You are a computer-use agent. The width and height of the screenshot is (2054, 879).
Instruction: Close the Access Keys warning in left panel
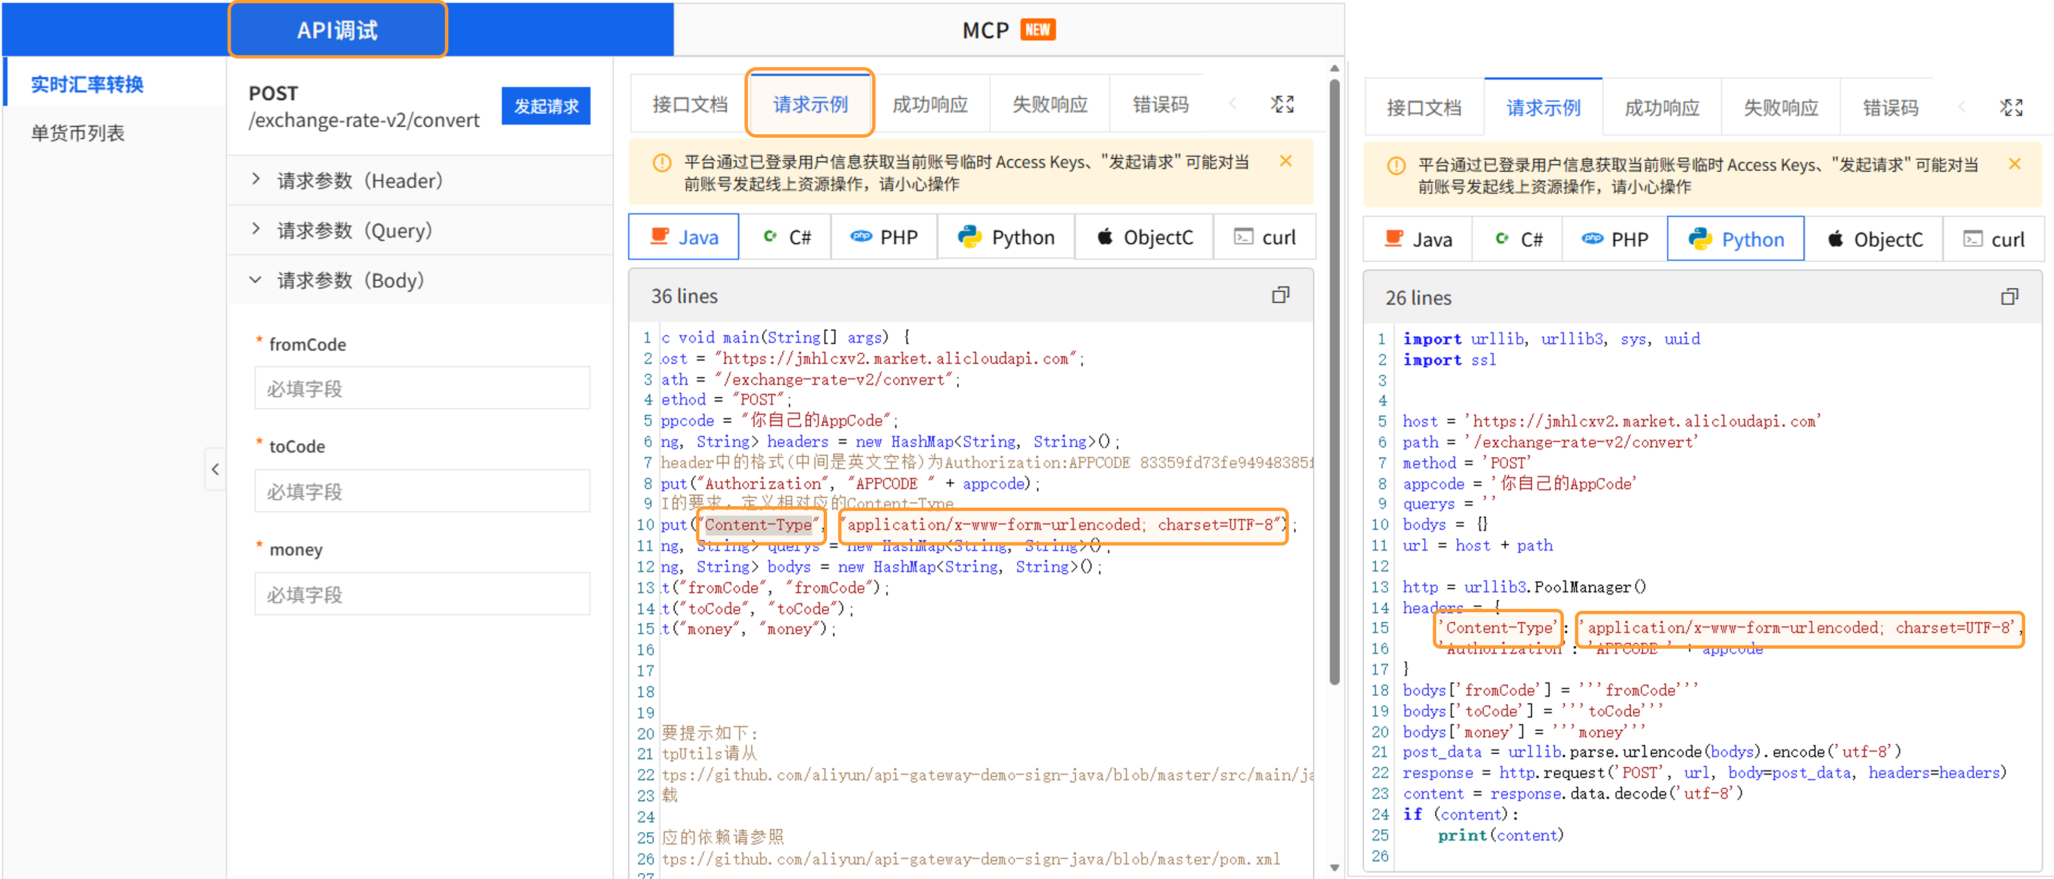(x=1285, y=161)
